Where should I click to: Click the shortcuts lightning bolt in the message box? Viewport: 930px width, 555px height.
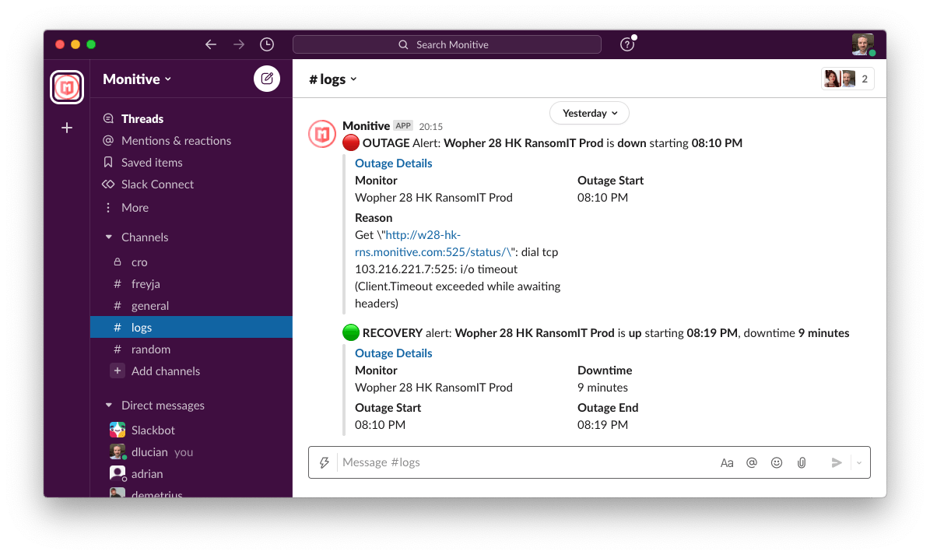tap(325, 462)
